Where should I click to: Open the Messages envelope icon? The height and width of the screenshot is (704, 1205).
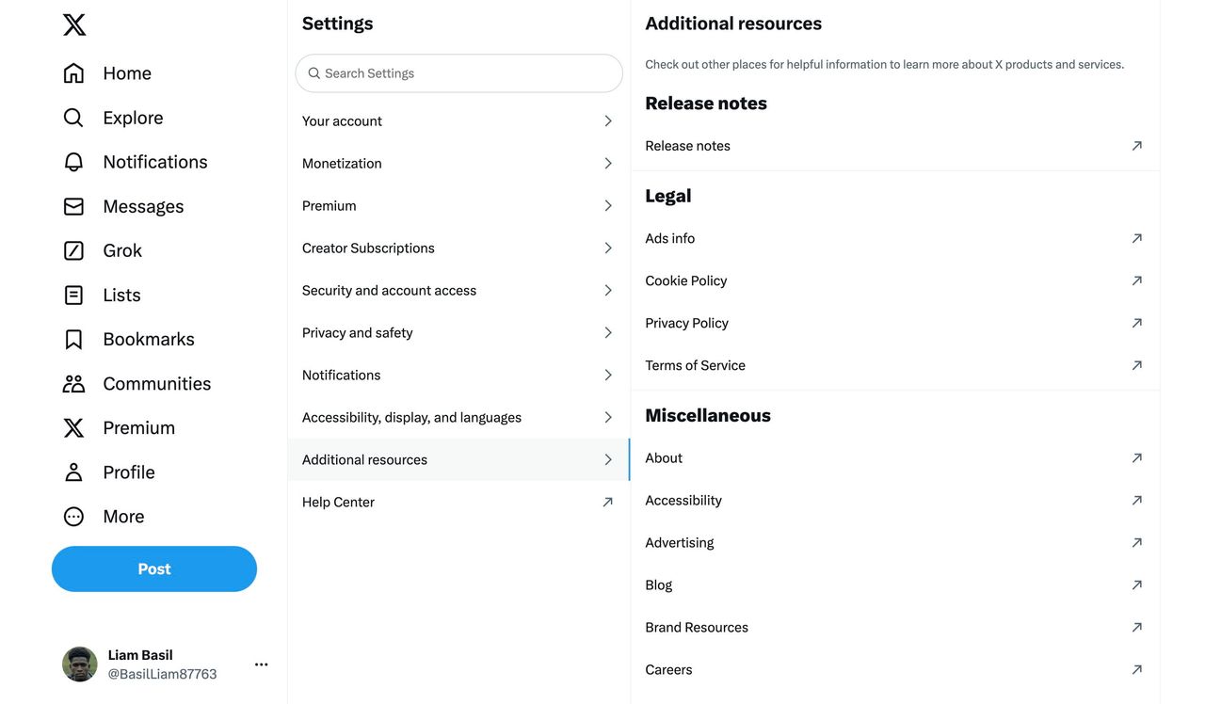73,206
